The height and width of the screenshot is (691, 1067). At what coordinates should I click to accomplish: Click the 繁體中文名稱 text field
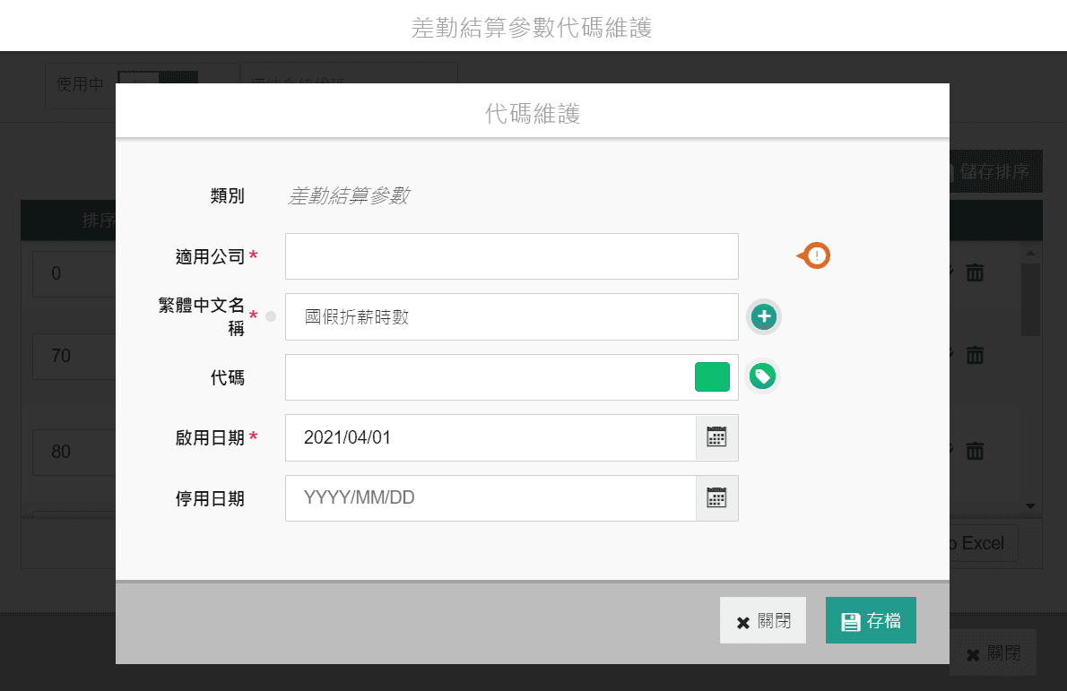pyautogui.click(x=511, y=316)
